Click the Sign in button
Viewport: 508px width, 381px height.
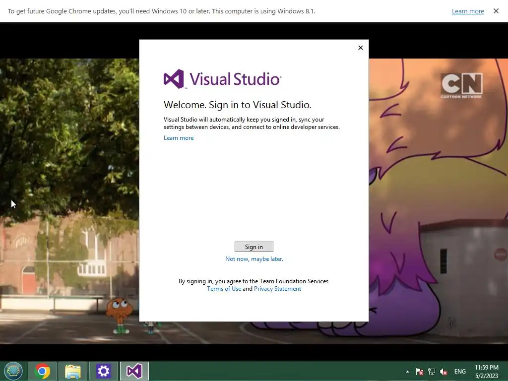(254, 247)
